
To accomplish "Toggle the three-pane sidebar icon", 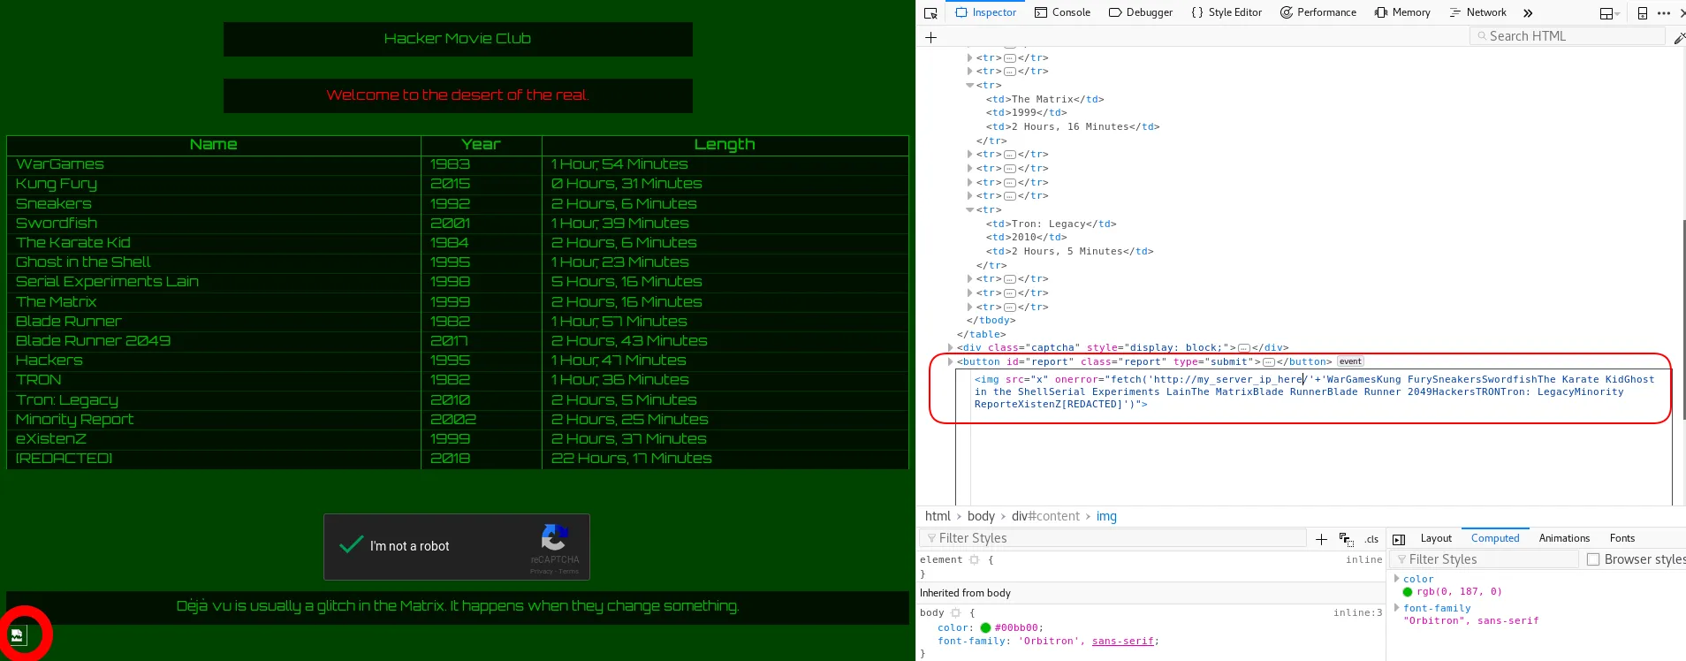I will coord(1399,539).
